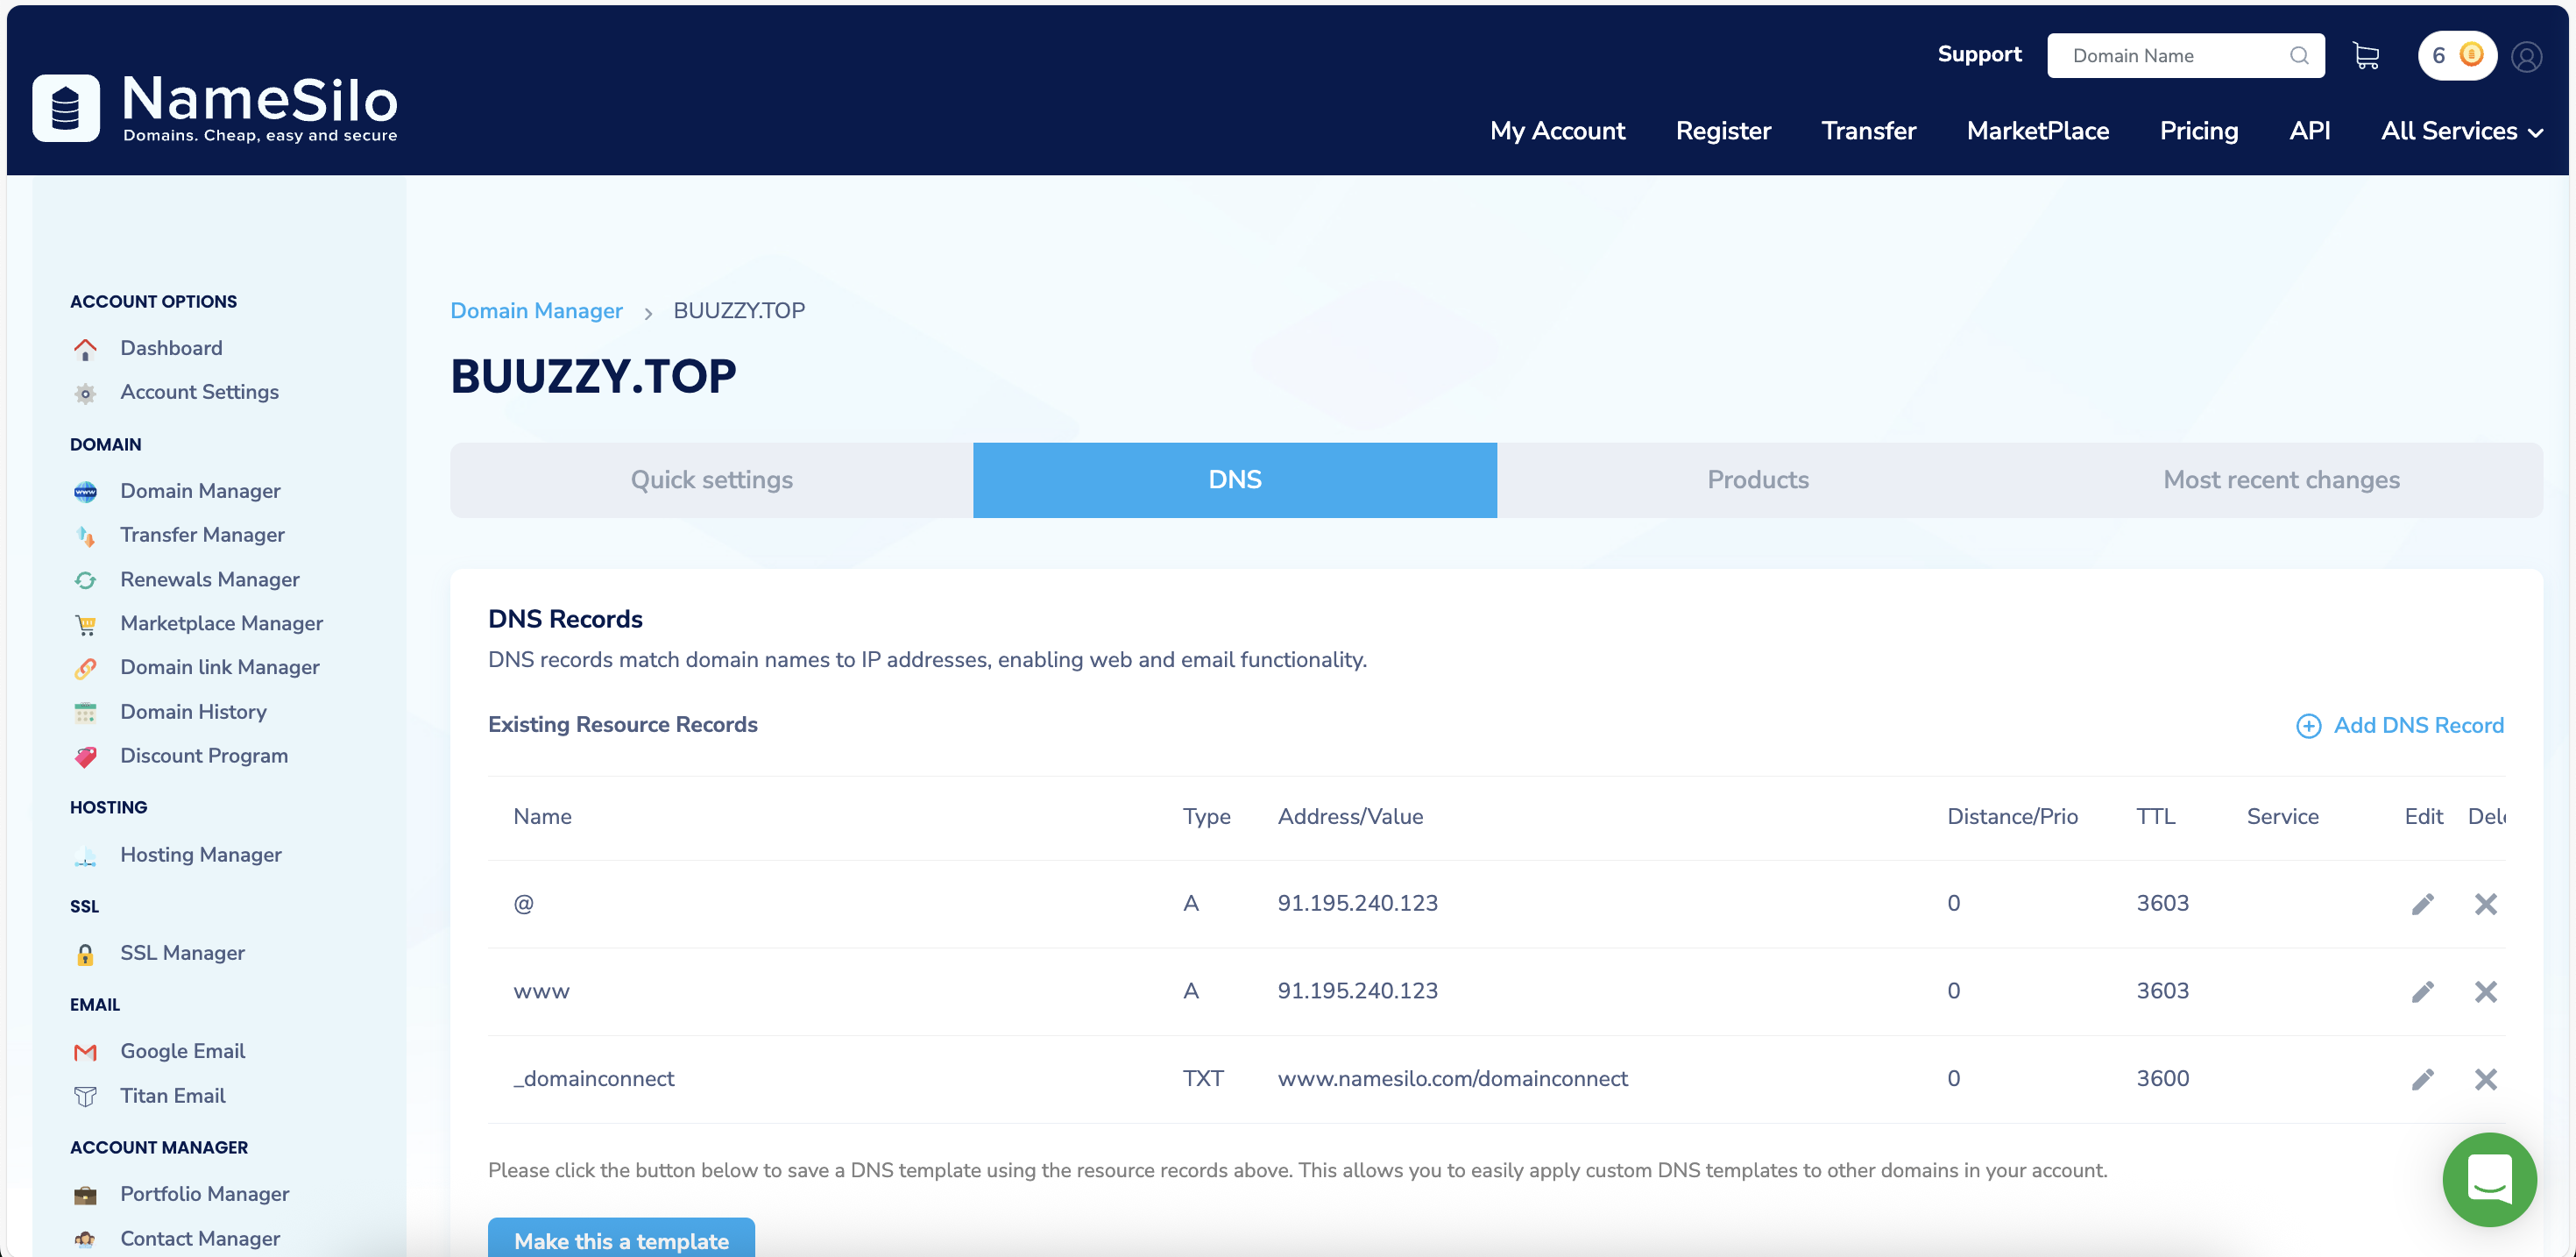Click the Discount Program tag icon
Image resolution: width=2576 pixels, height=1257 pixels.
pos(85,756)
